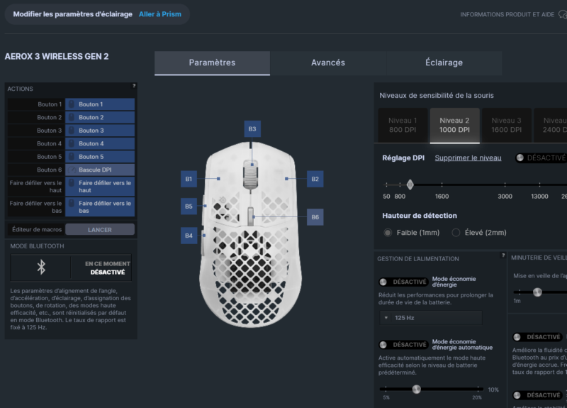Image resolution: width=567 pixels, height=408 pixels.
Task: Click the Bouton 6 row label
Action: 49,170
